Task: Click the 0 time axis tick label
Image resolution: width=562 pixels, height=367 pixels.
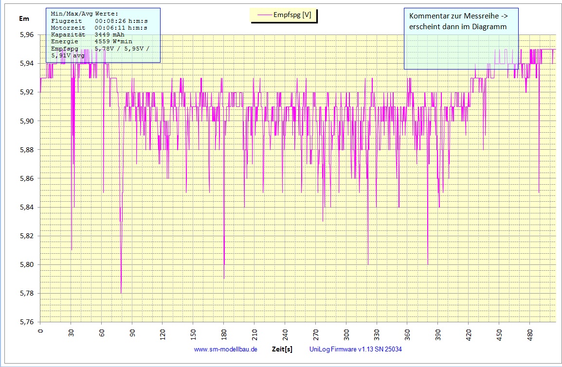Action: [40, 331]
